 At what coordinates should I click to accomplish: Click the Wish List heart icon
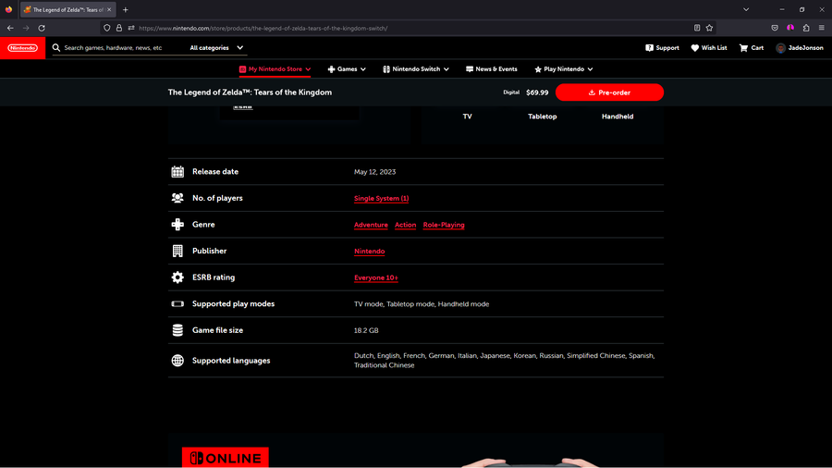(694, 48)
